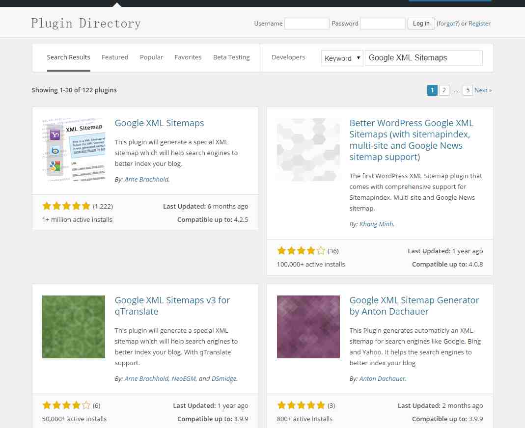Screen dimensions: 525x428
Task: Click 'Compatible up to: 4.0.8' text
Action: tap(447, 264)
